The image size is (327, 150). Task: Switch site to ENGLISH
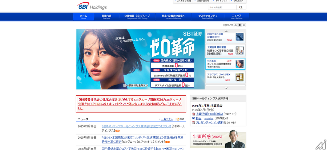click(x=238, y=1)
